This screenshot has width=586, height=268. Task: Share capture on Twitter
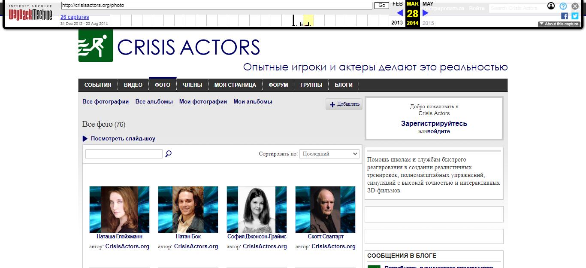(x=575, y=16)
